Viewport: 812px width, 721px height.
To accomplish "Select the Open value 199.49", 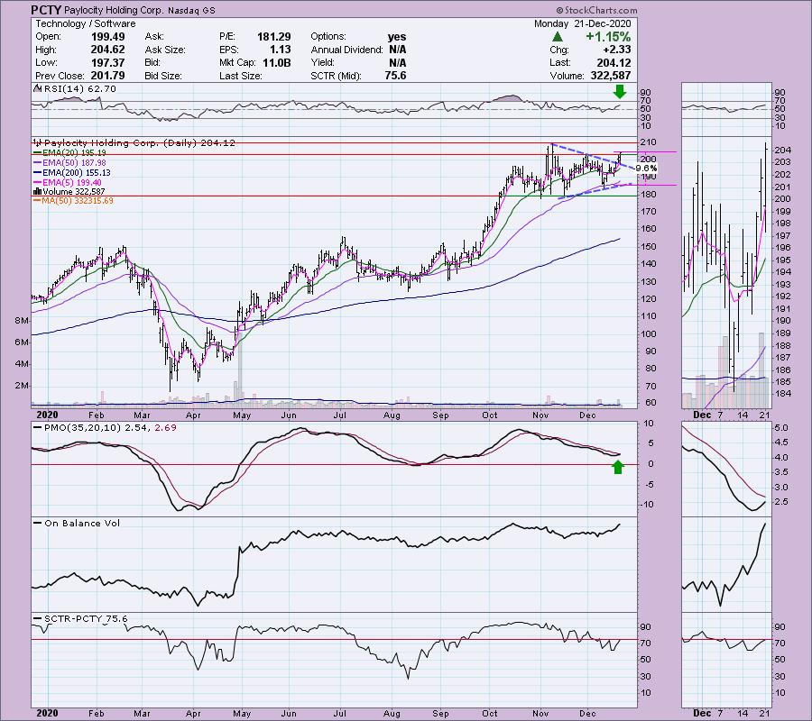I will [x=107, y=37].
